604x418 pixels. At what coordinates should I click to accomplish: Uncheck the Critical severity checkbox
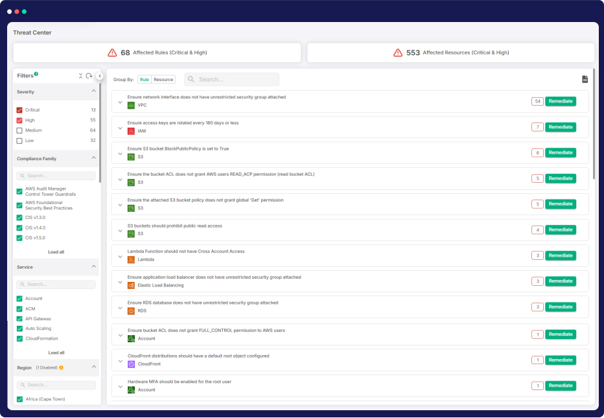pyautogui.click(x=19, y=110)
